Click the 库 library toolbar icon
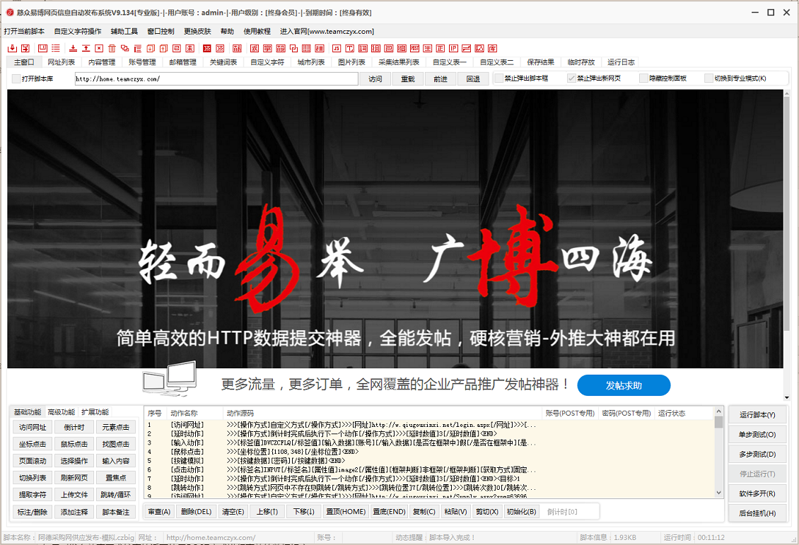The image size is (799, 545). click(x=492, y=48)
